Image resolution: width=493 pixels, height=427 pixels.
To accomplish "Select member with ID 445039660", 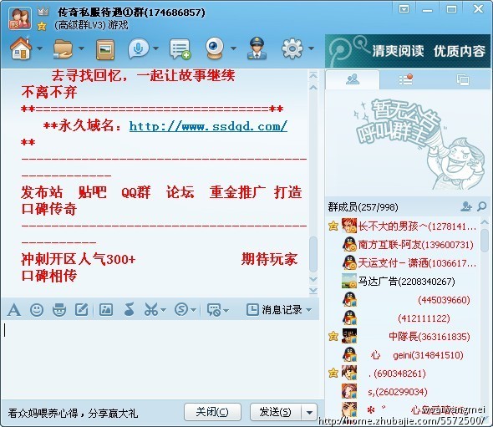I will tap(403, 300).
